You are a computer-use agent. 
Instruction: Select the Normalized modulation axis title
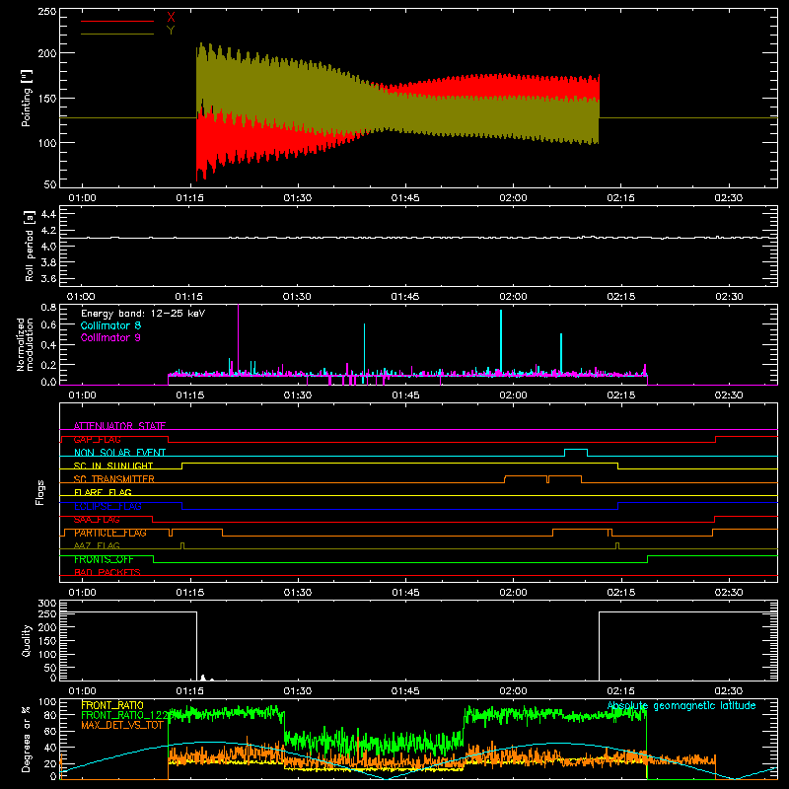[25, 344]
